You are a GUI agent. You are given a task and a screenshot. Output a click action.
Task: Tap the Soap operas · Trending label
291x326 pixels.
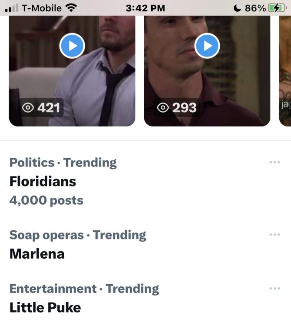click(78, 235)
